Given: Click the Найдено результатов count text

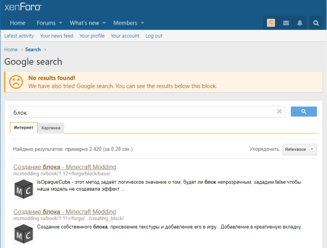Looking at the screenshot, I should [73, 149].
